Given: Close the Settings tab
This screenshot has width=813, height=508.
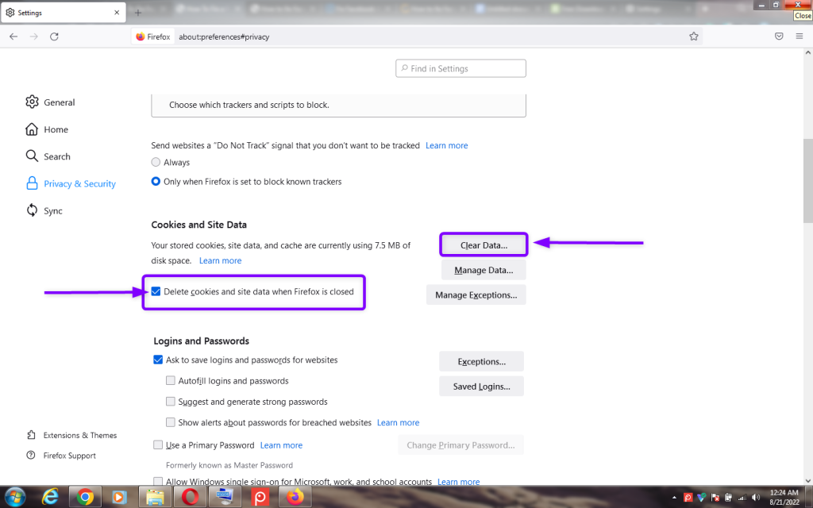Looking at the screenshot, I should [117, 13].
